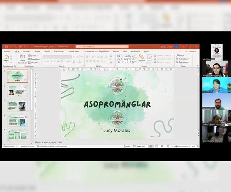Image resolution: width=231 pixels, height=192 pixels.
Task: Select the star shape in gallery
Action: 133,62
